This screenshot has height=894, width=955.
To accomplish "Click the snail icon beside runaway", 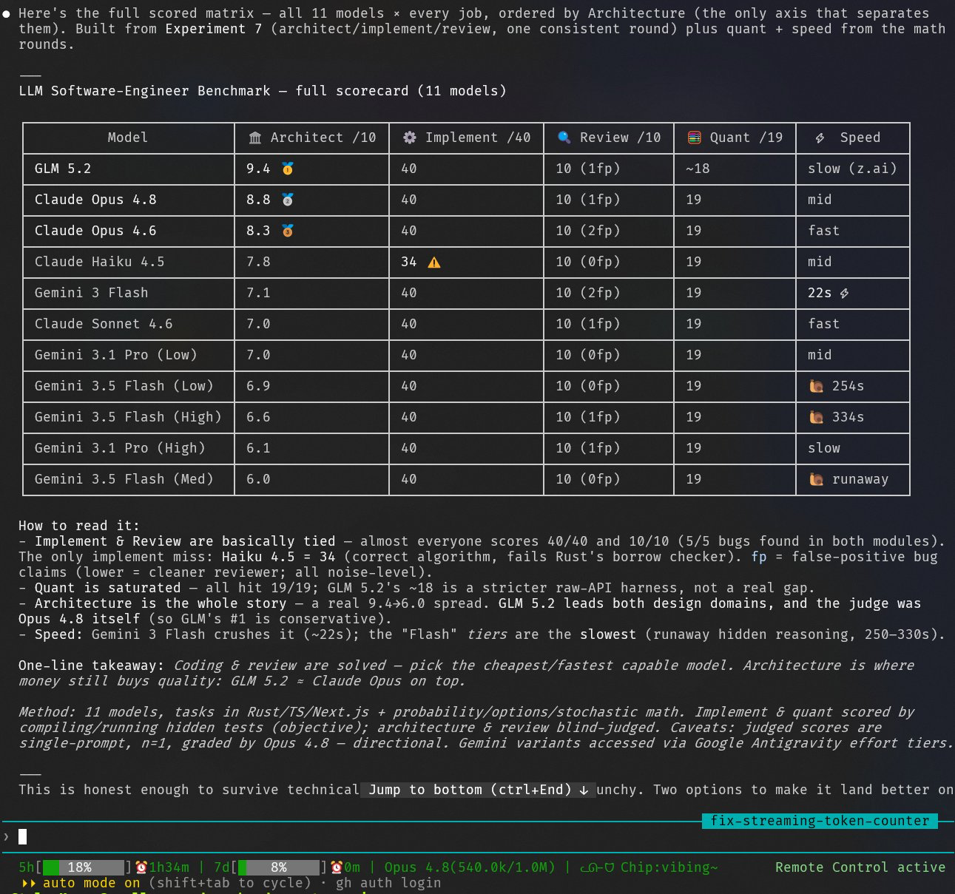I will (x=817, y=479).
